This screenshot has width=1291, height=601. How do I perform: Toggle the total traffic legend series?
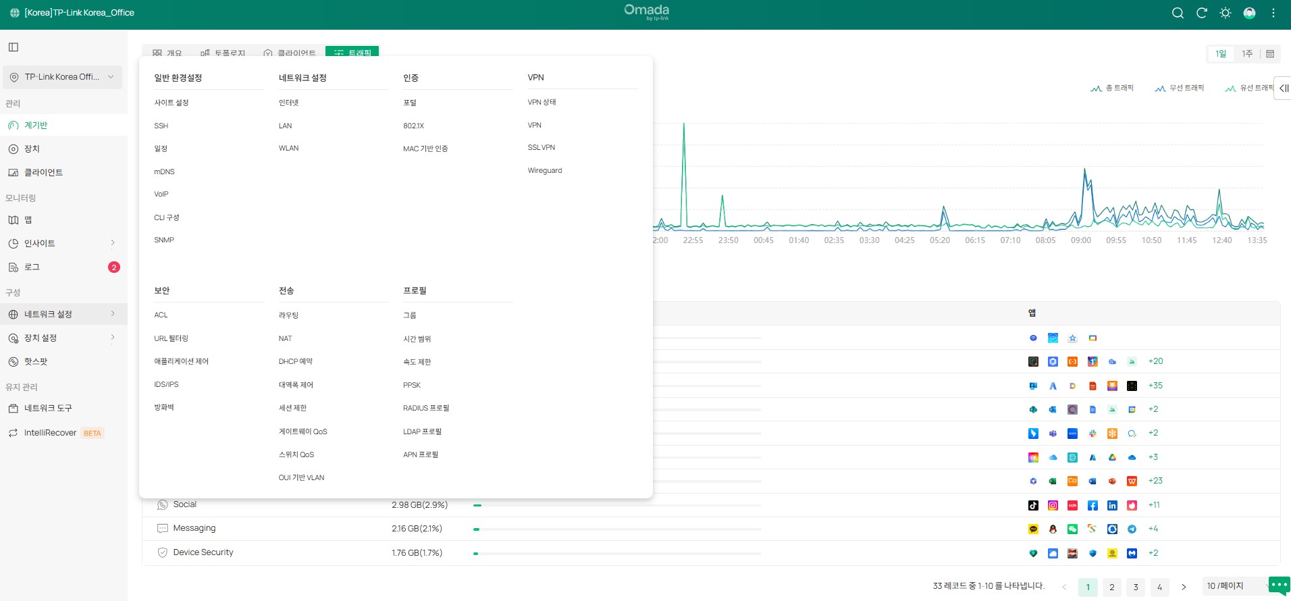click(1113, 88)
